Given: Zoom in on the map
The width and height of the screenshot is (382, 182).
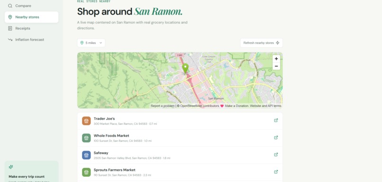Looking at the screenshot, I should point(276,59).
